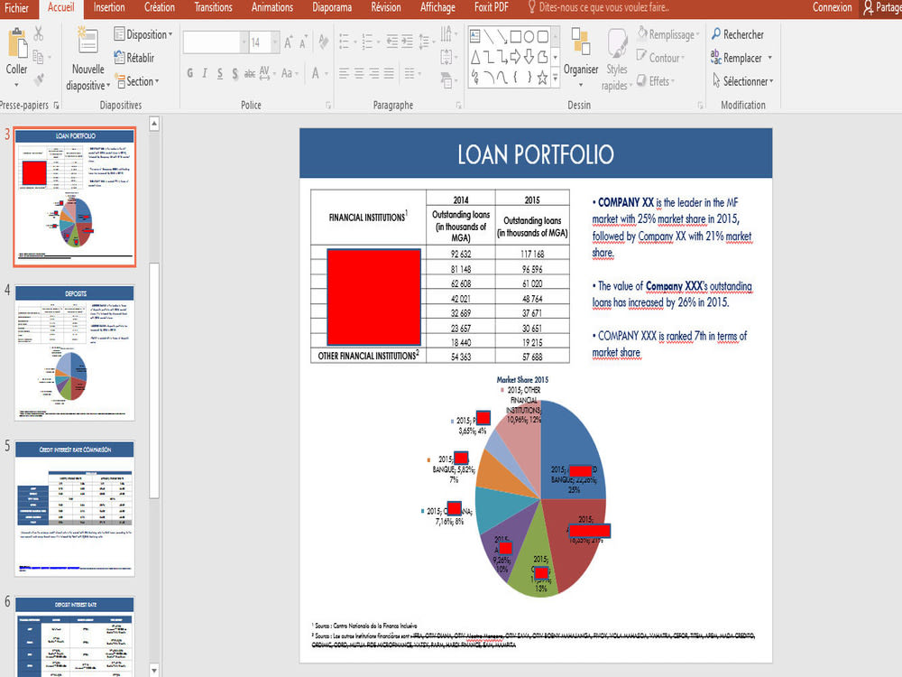Select the text box shape icon

point(475,36)
